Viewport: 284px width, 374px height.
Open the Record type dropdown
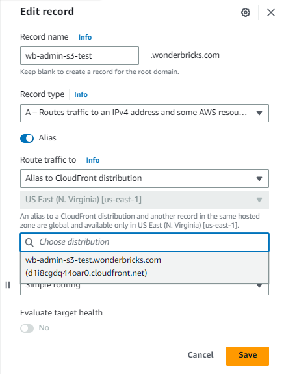tap(145, 113)
